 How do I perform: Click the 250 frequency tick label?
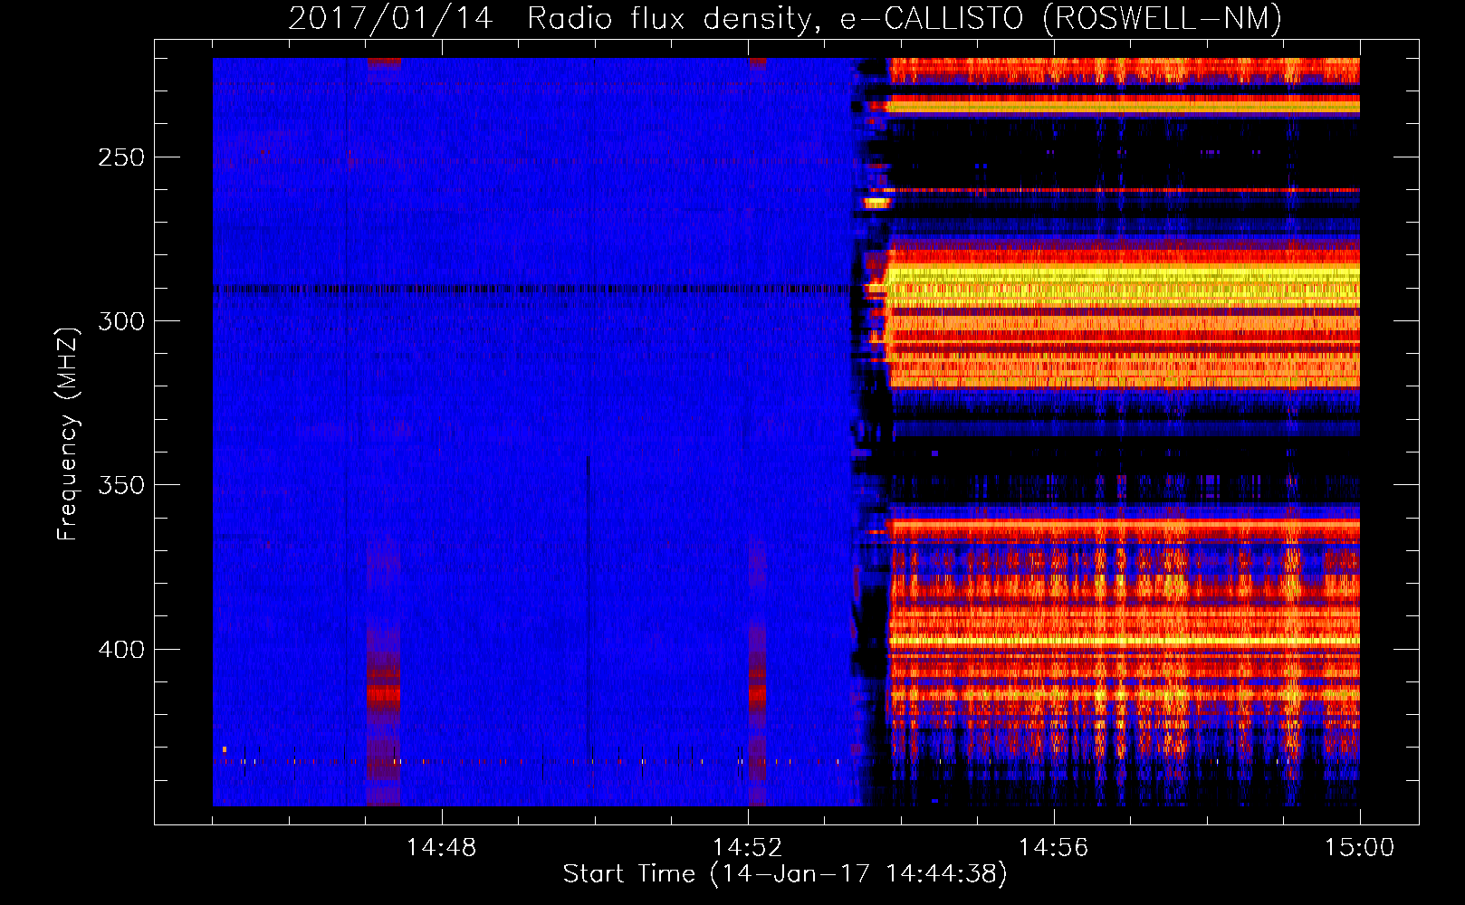(121, 157)
